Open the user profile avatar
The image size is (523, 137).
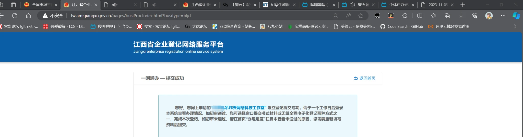pos(489,16)
